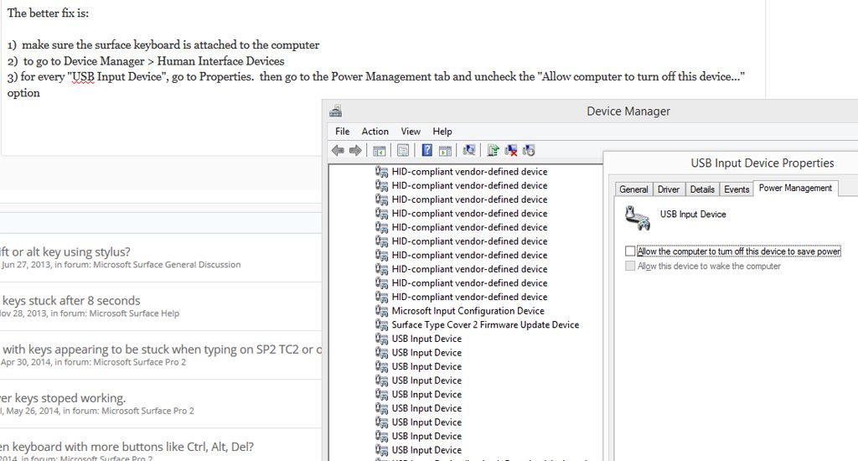Click 'USB Input Device' label in Properties dialog

693,214
